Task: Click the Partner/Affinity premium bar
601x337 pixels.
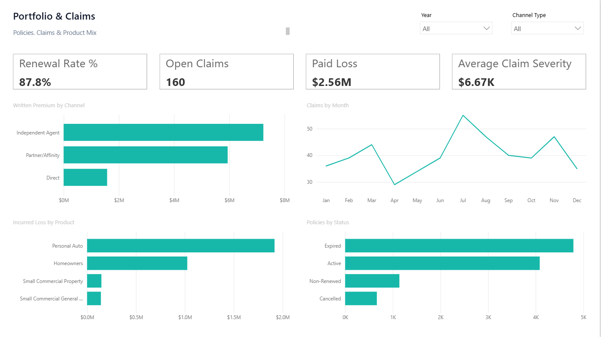Action: [145, 155]
